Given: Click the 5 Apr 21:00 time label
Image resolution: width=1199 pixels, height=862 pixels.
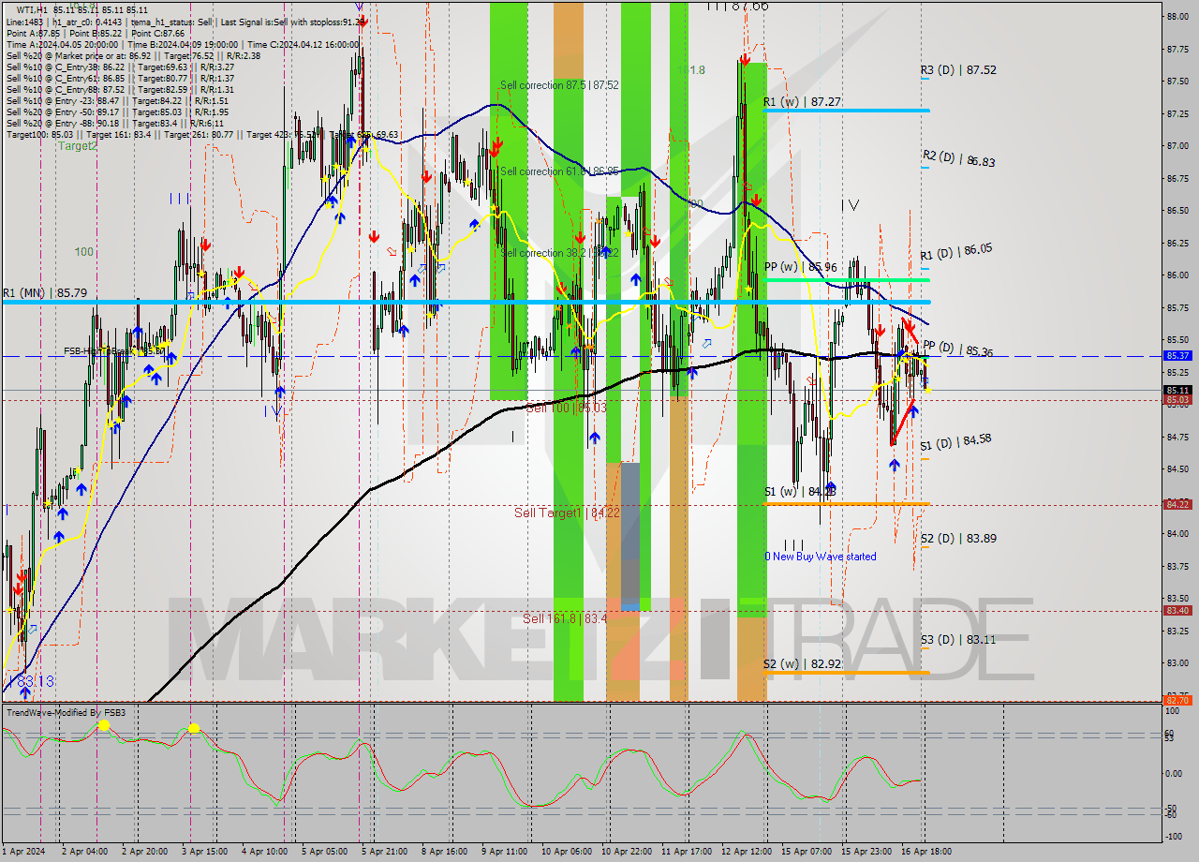Looking at the screenshot, I should click(383, 851).
